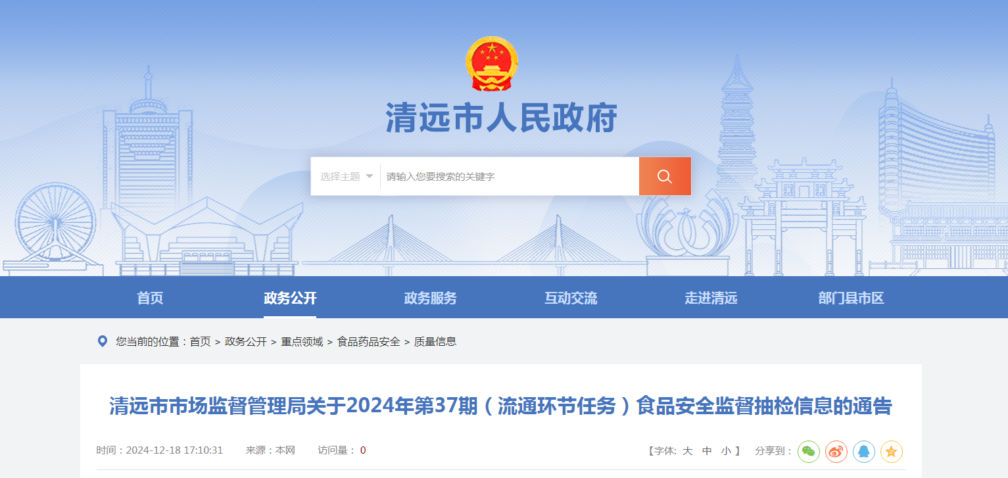
Task: Set font size to 中
Action: pos(707,450)
